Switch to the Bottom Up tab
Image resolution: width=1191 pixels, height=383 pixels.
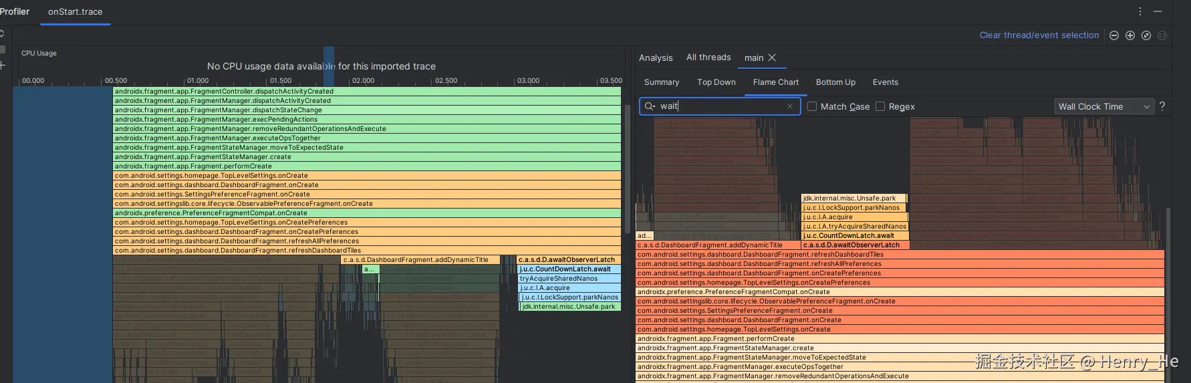(835, 82)
